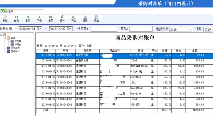
Task: Collapse the root tree node expander
Action: (x=1, y=35)
